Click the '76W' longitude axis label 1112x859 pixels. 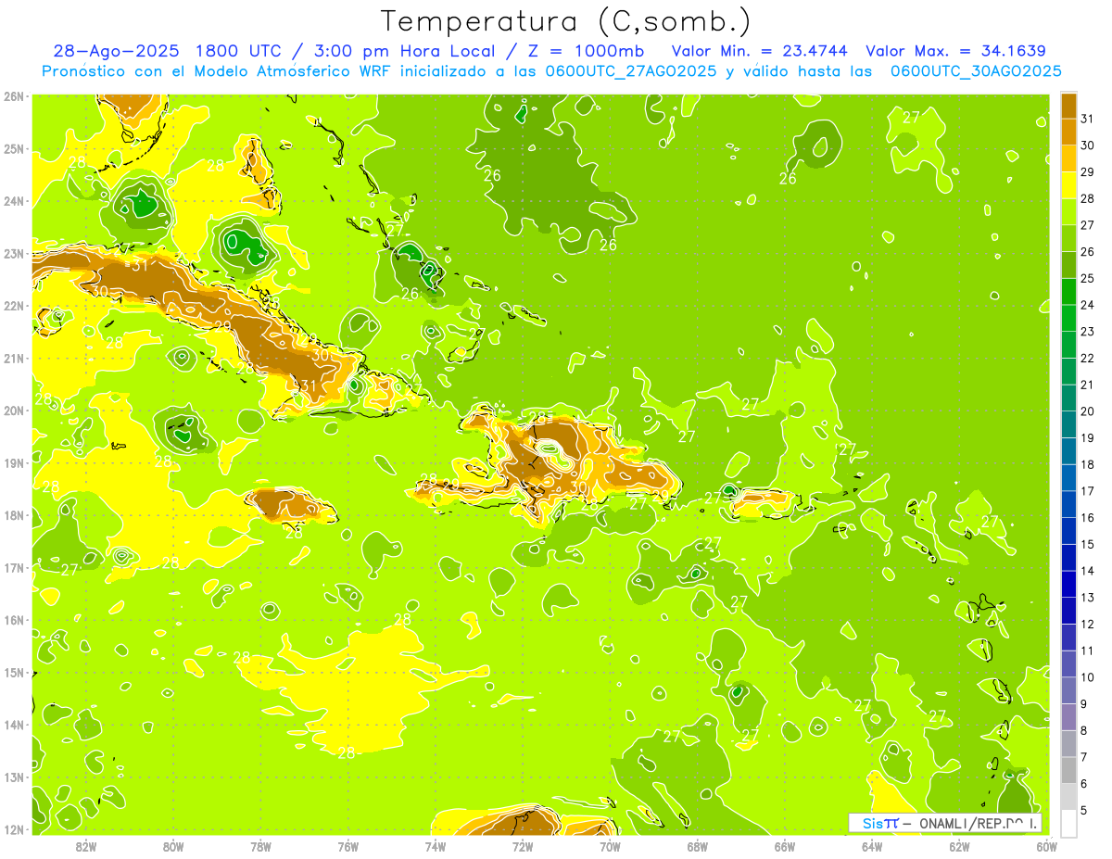tap(348, 846)
